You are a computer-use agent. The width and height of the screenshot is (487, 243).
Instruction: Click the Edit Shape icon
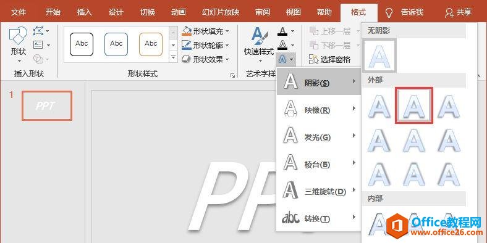coord(38,31)
